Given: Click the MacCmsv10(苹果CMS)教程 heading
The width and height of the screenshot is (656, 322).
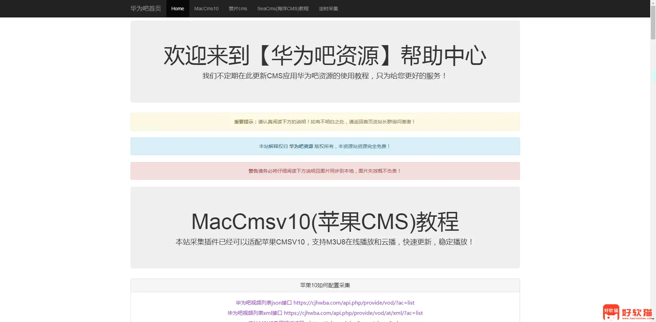Looking at the screenshot, I should 325,222.
